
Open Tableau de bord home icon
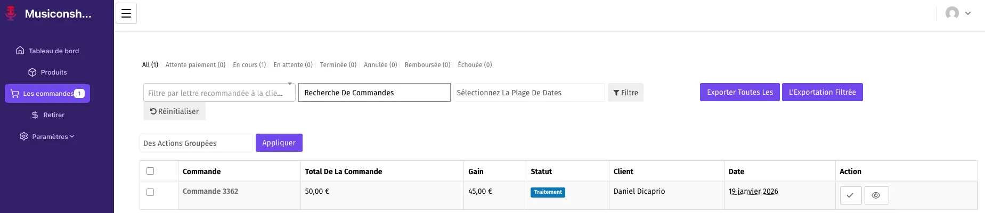[20, 51]
